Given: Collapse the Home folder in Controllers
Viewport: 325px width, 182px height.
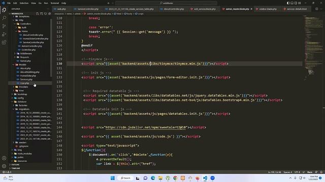Looking at the screenshot, I should tap(24, 31).
